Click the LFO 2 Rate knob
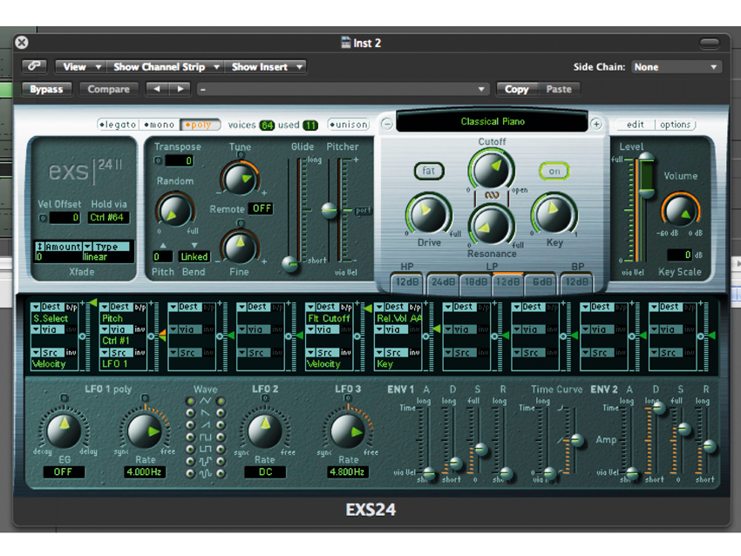 (x=265, y=430)
